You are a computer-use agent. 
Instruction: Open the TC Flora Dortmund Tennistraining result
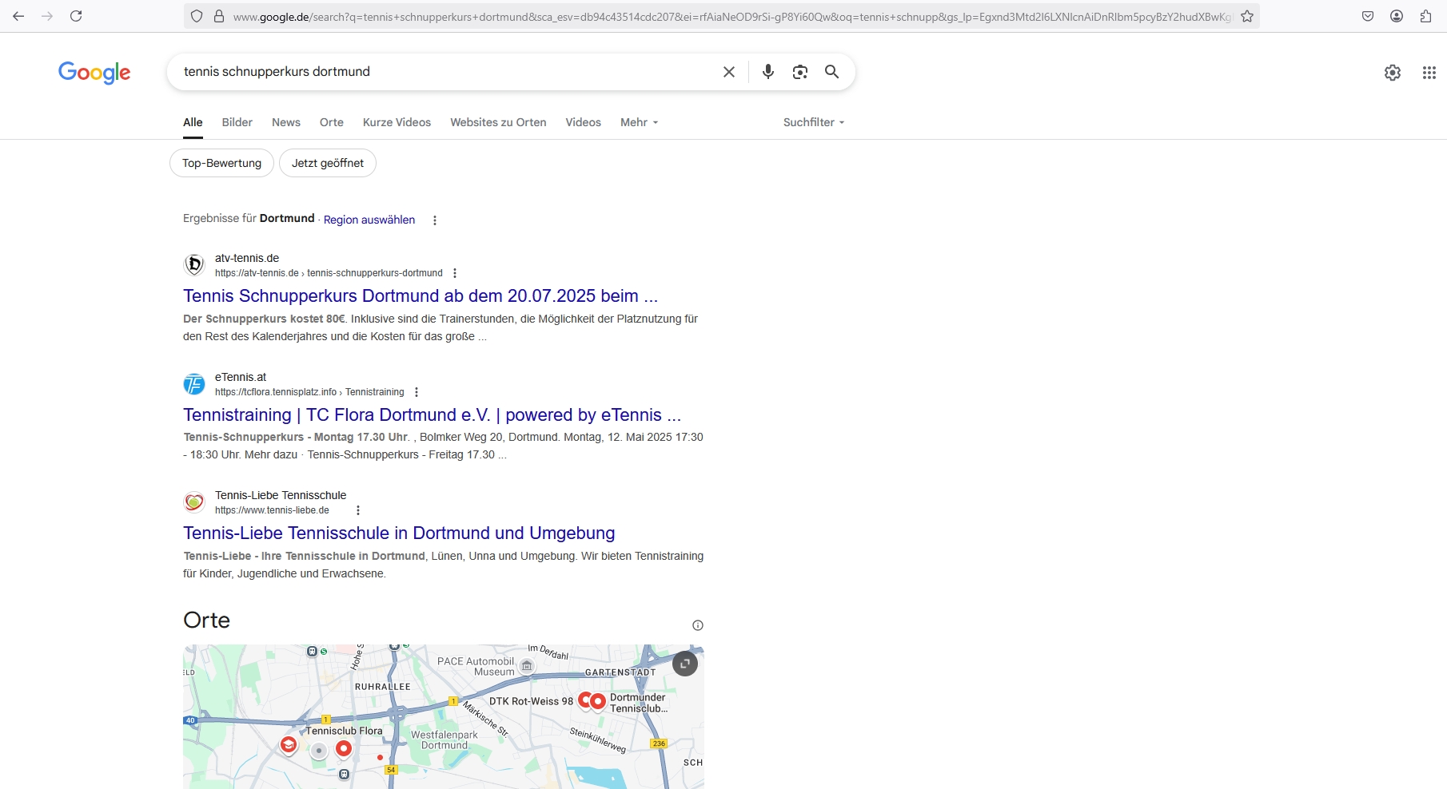point(432,414)
